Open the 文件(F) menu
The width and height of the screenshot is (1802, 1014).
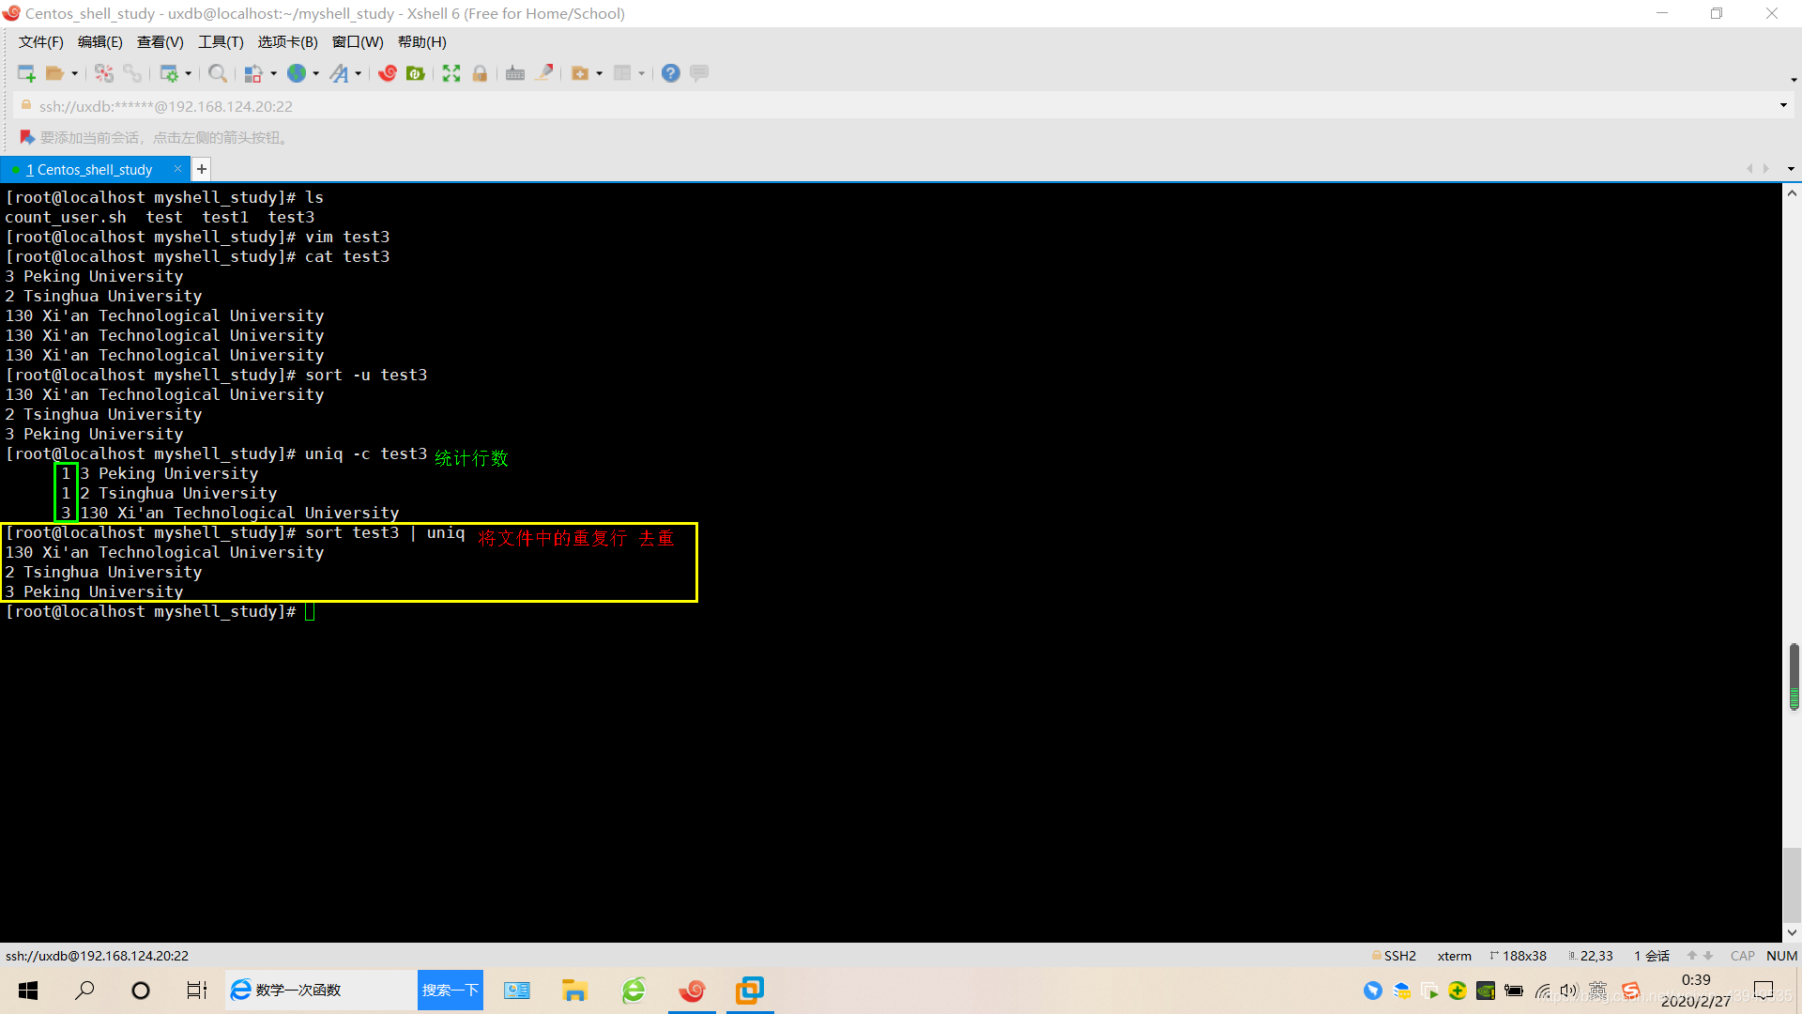[x=41, y=41]
